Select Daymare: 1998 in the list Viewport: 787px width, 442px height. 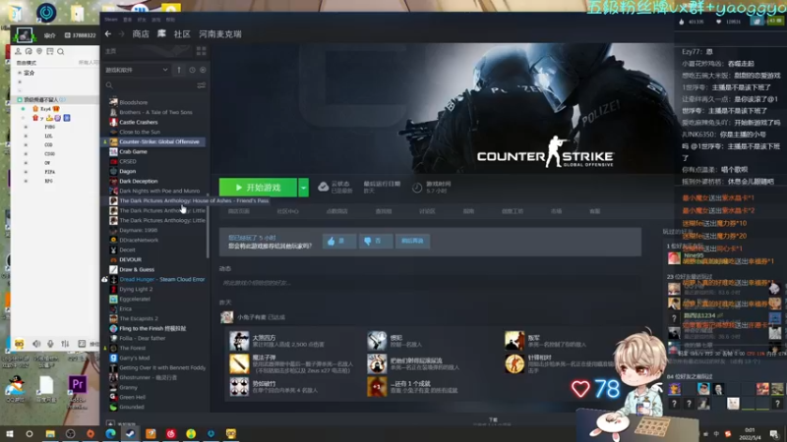click(x=138, y=230)
